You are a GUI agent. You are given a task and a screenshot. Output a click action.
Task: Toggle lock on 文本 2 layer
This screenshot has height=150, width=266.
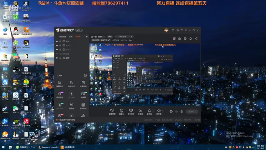(x=60, y=50)
